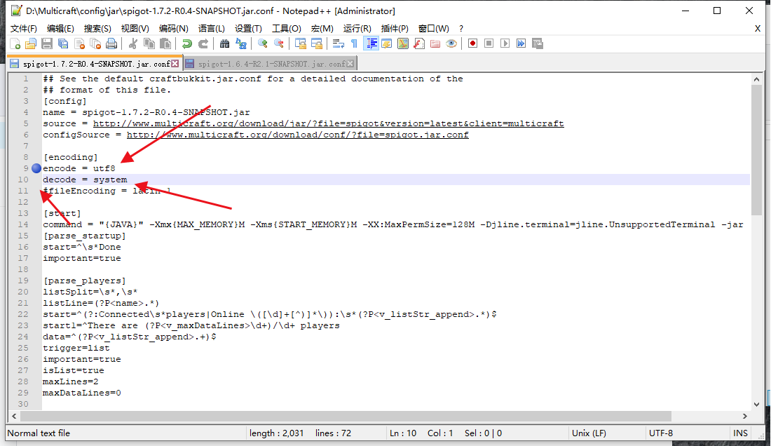Viewport: 771px width, 446px height.
Task: Toggle the highlighted Indent Guide icon
Action: pos(371,43)
